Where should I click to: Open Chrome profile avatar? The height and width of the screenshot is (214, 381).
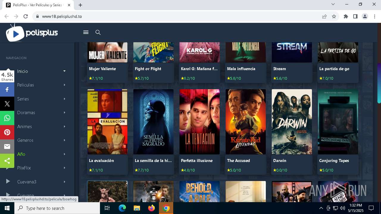[365, 16]
